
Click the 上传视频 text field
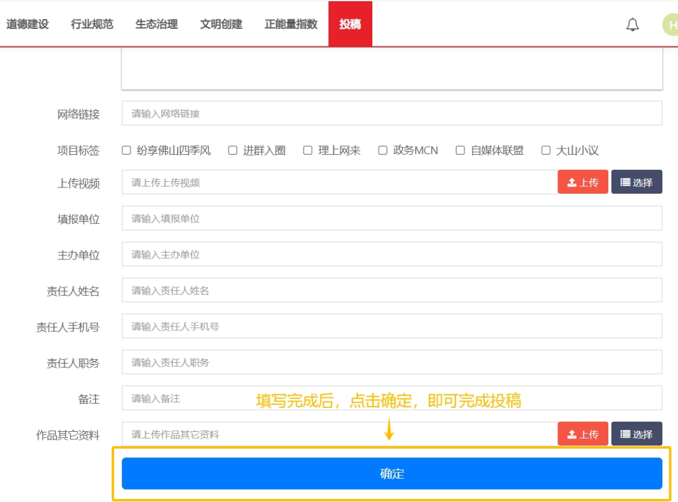[x=340, y=182]
